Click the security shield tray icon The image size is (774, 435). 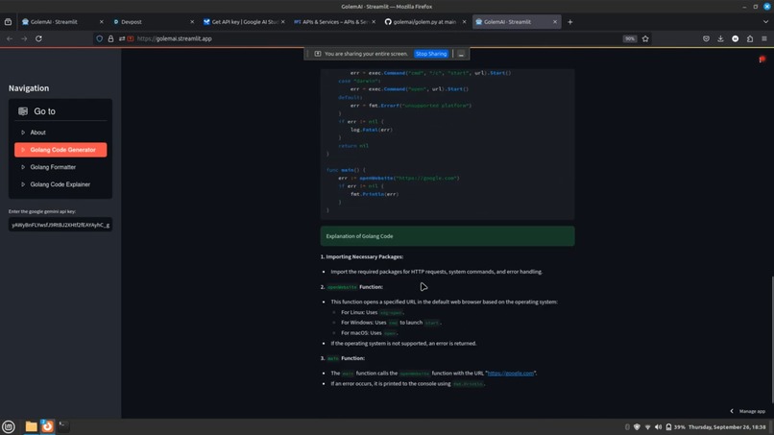(x=637, y=427)
